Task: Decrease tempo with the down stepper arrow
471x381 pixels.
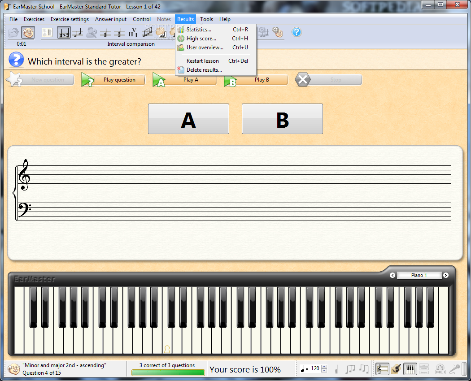Action: click(324, 371)
